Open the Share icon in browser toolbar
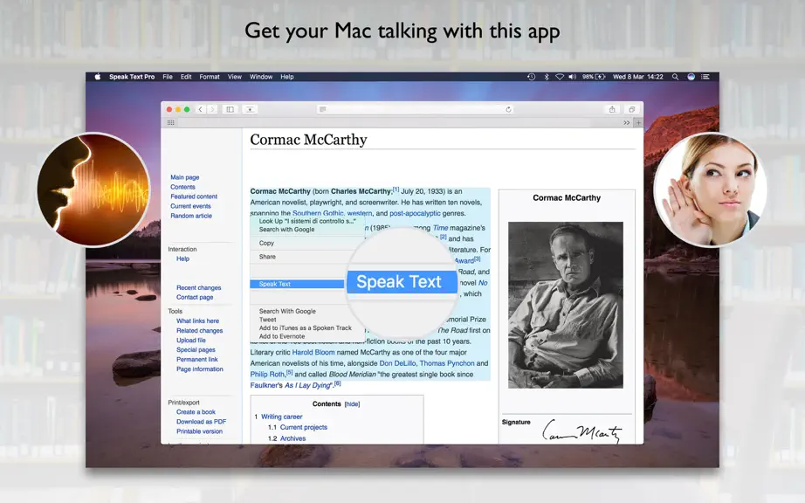The image size is (805, 503). pyautogui.click(x=612, y=109)
